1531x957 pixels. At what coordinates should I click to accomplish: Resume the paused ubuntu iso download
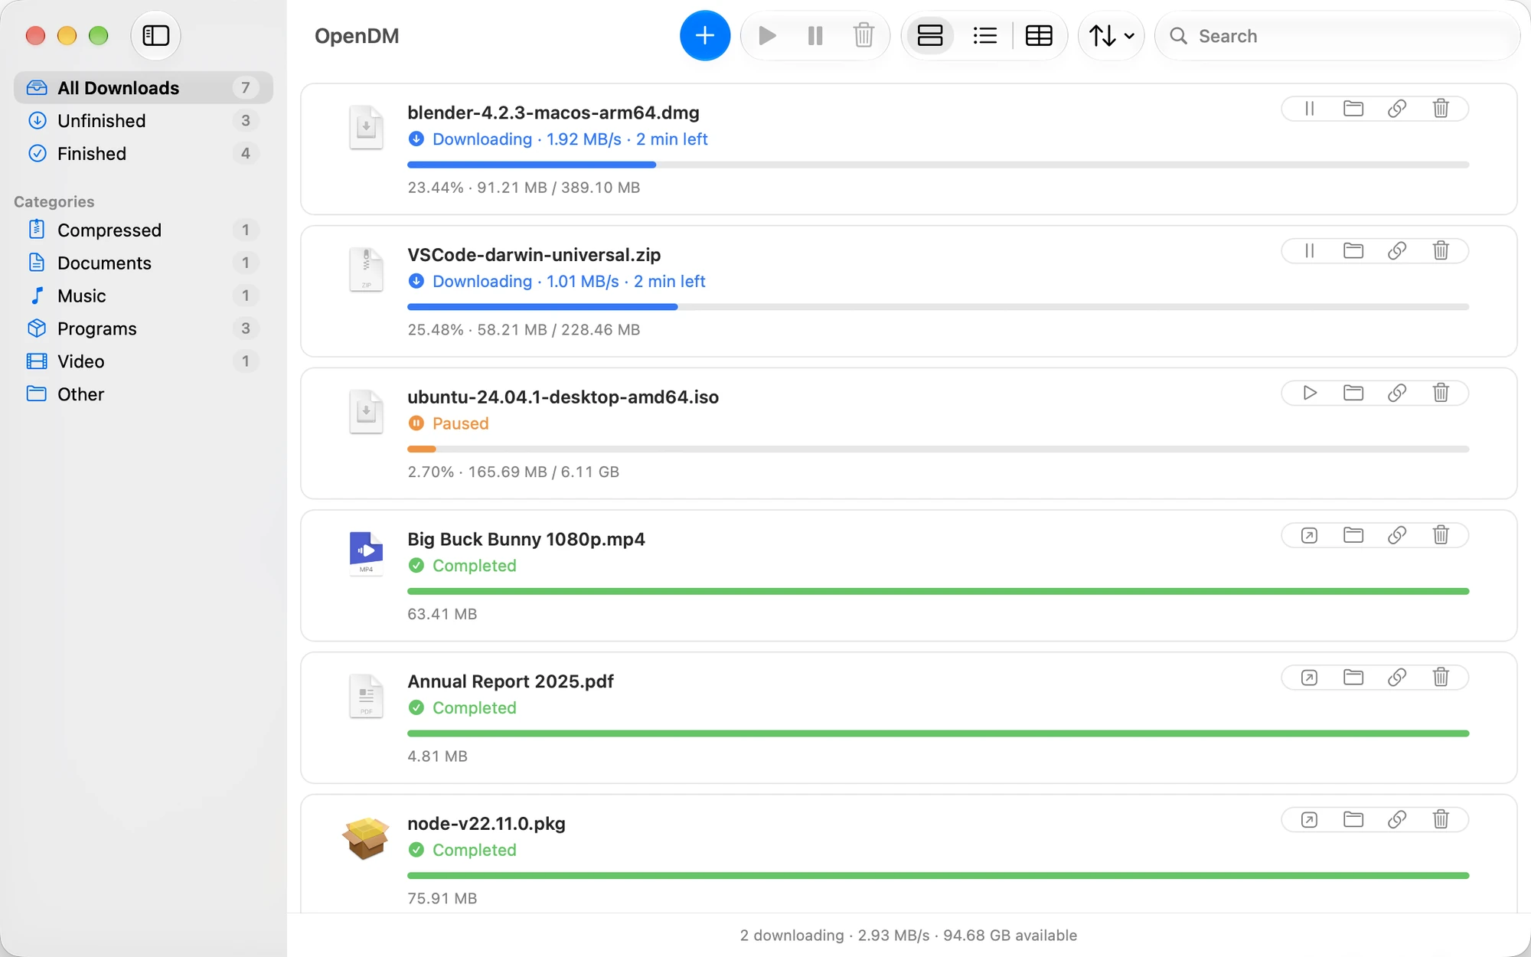(x=1310, y=393)
